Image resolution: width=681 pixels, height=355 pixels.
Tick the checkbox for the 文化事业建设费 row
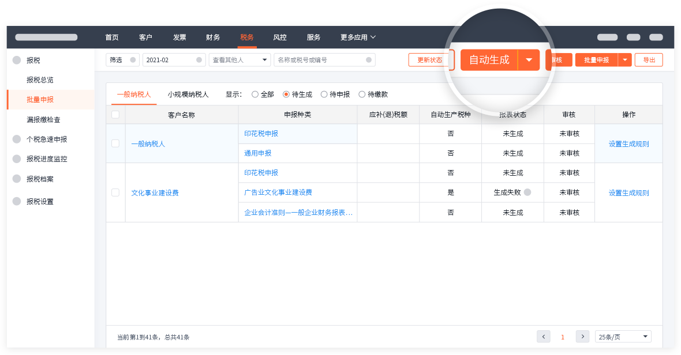pyautogui.click(x=115, y=192)
